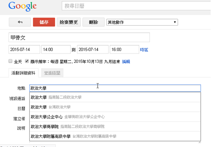Click the event title field 甲骨文
The height and width of the screenshot is (147, 212).
[x=79, y=37]
